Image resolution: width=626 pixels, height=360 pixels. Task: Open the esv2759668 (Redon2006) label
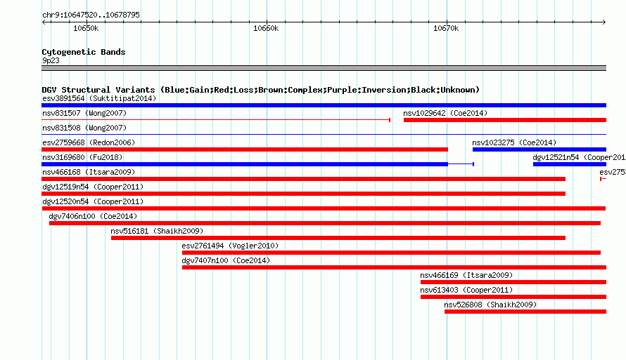tap(89, 142)
